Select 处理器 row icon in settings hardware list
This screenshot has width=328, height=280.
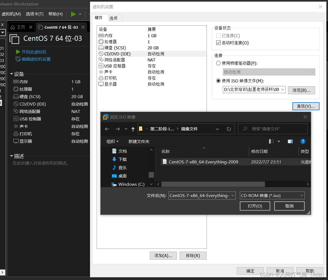pos(101,42)
